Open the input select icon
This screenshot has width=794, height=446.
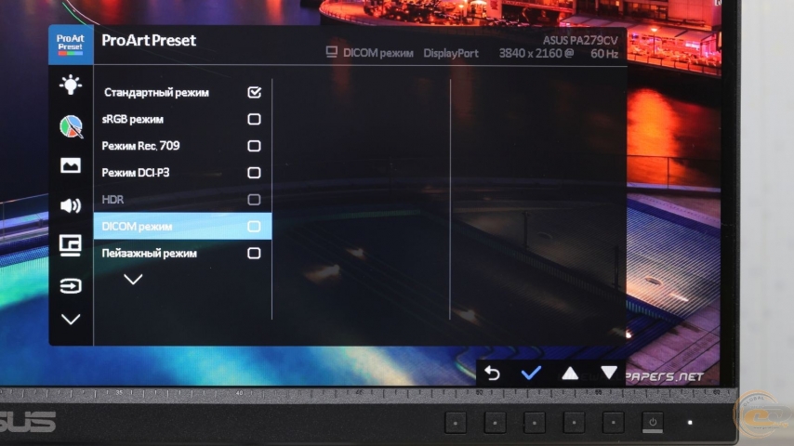[71, 286]
